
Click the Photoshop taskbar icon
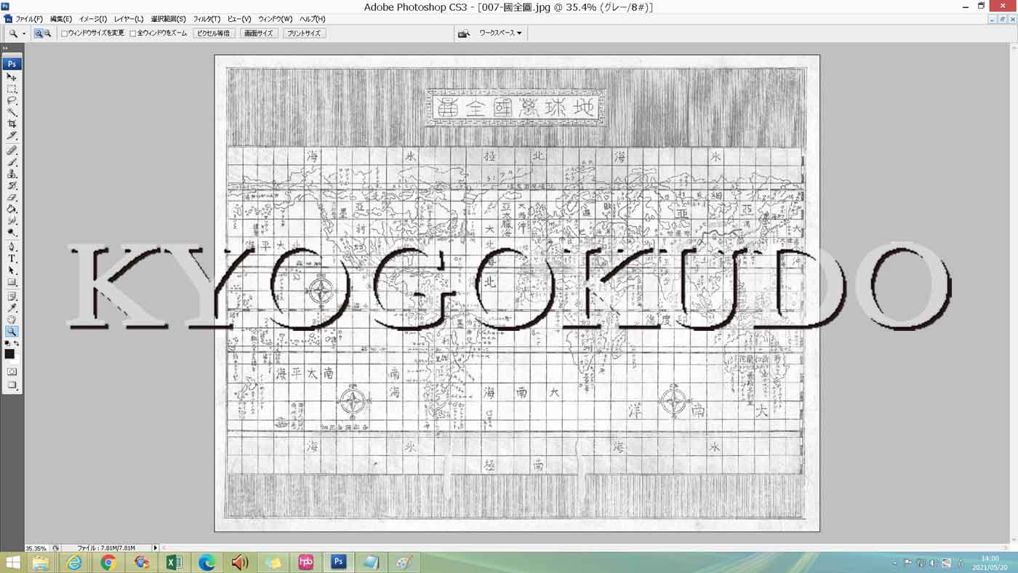(338, 562)
